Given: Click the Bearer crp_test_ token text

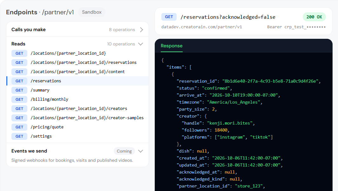Looking at the screenshot, I should pyautogui.click(x=296, y=27).
